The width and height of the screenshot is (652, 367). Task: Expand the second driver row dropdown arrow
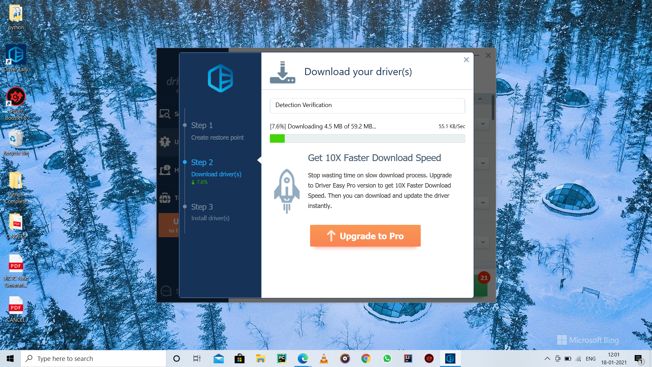tap(483, 163)
